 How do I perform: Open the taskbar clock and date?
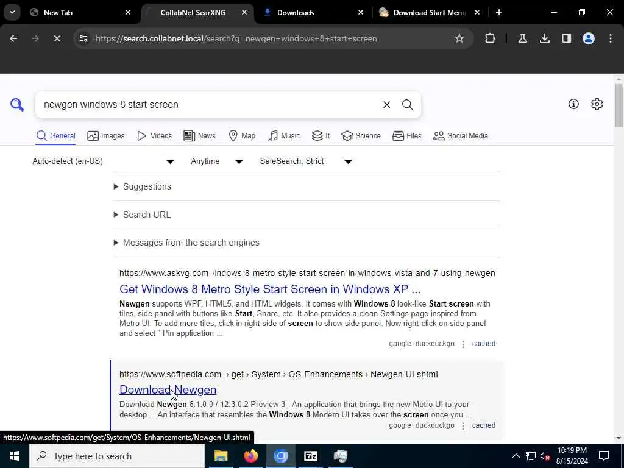[572, 456]
